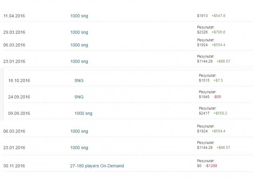Open the 1000 sng link dated 09.09.2016
253x181 pixels.
coord(83,113)
